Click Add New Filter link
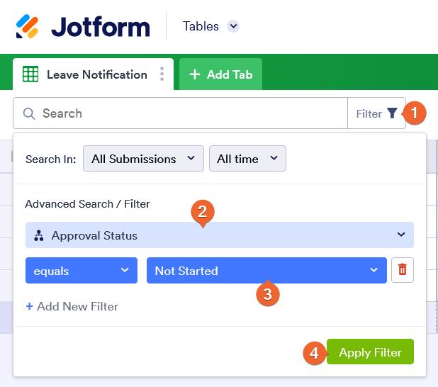Viewport: 438px width, 387px height. [x=77, y=306]
